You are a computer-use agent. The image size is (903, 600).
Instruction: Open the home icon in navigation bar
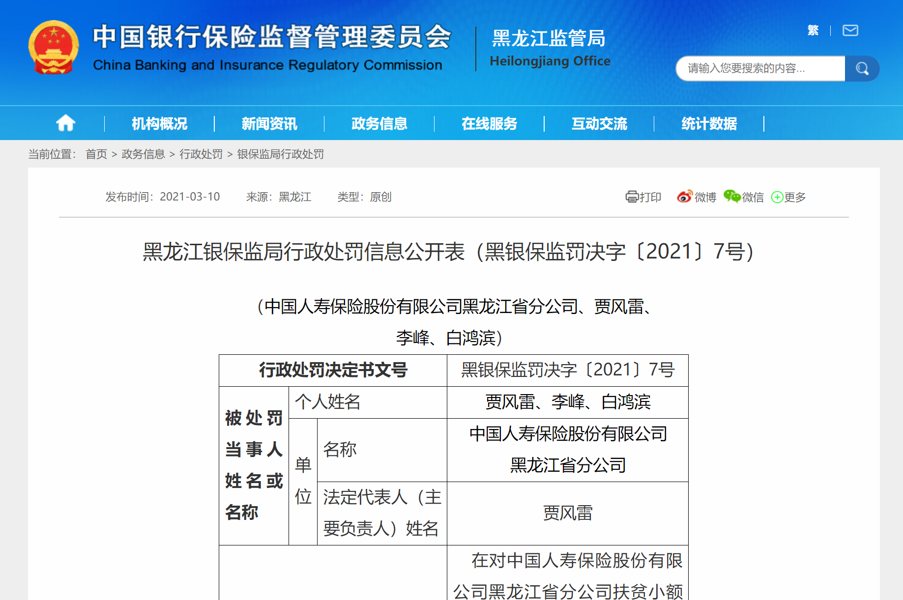pos(65,123)
